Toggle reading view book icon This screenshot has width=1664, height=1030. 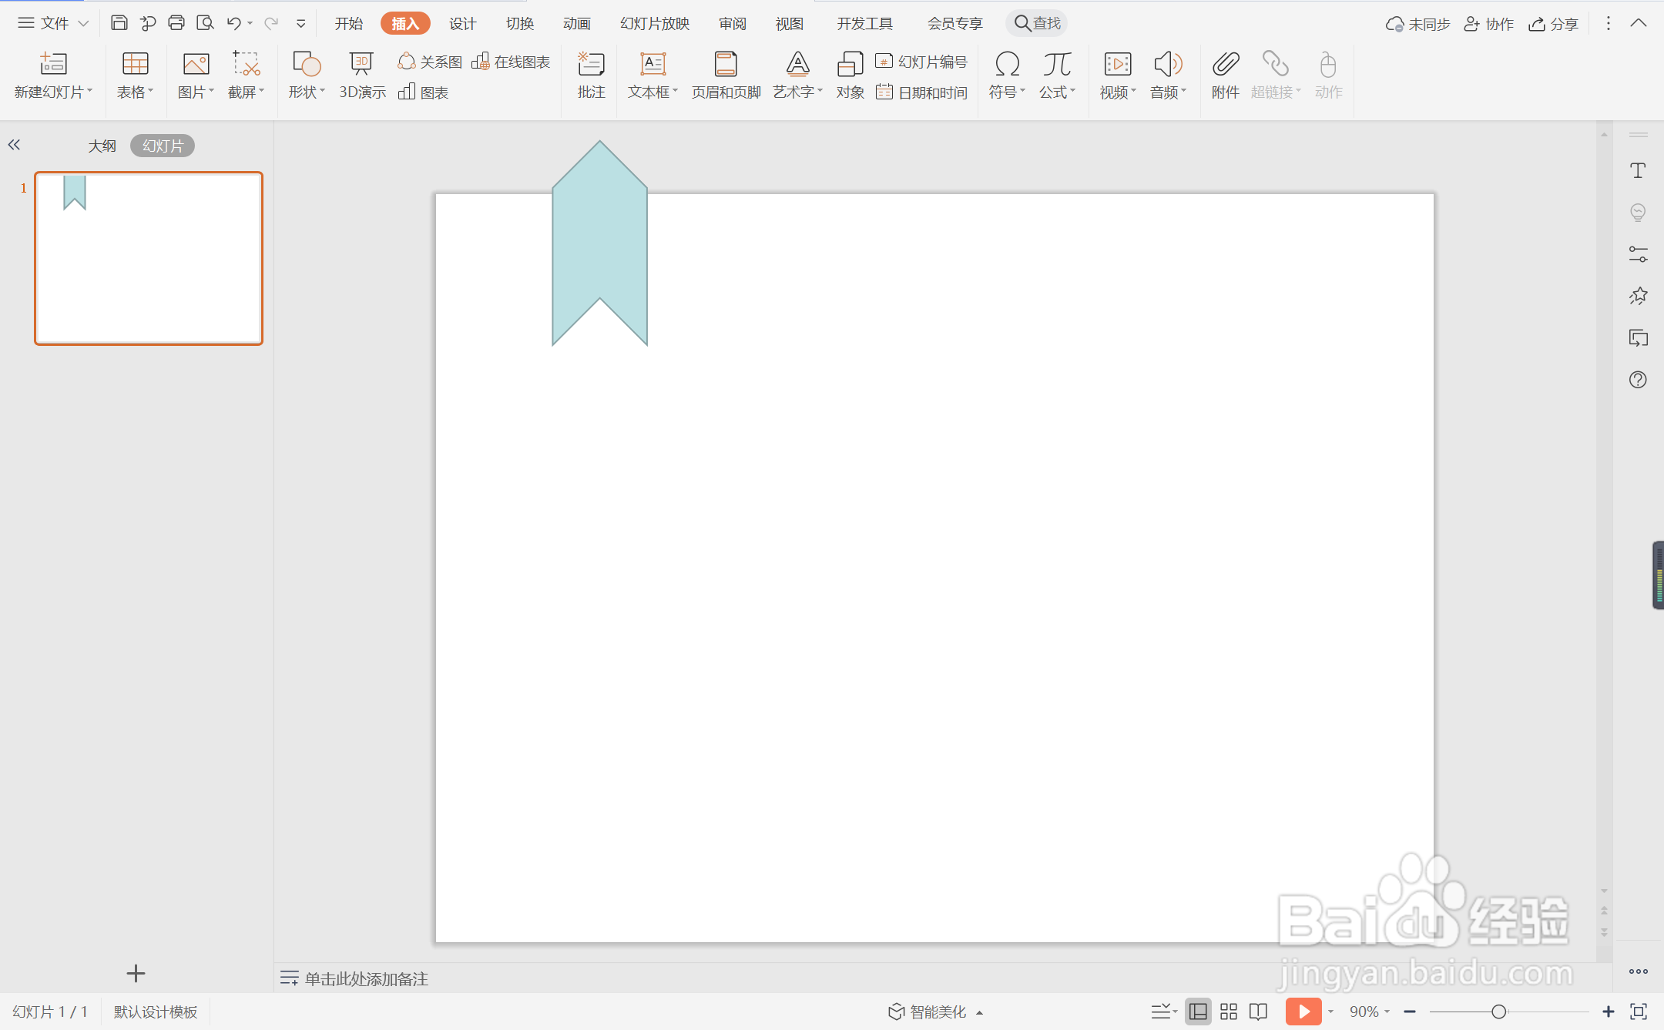(1259, 1012)
